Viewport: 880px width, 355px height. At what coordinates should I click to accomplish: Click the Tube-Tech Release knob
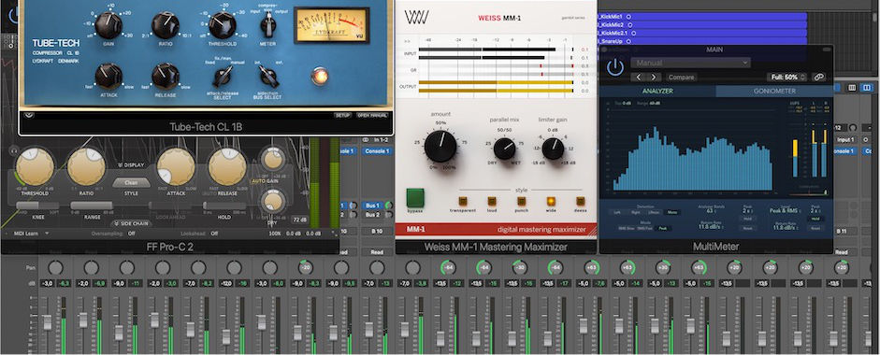[165, 77]
